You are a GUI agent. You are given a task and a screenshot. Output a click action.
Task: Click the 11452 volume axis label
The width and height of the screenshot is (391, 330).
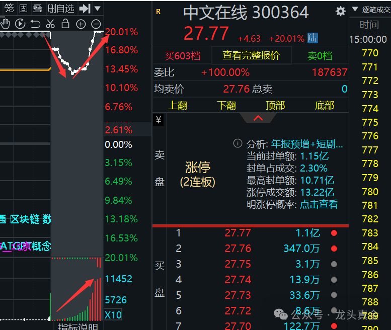coord(118,279)
